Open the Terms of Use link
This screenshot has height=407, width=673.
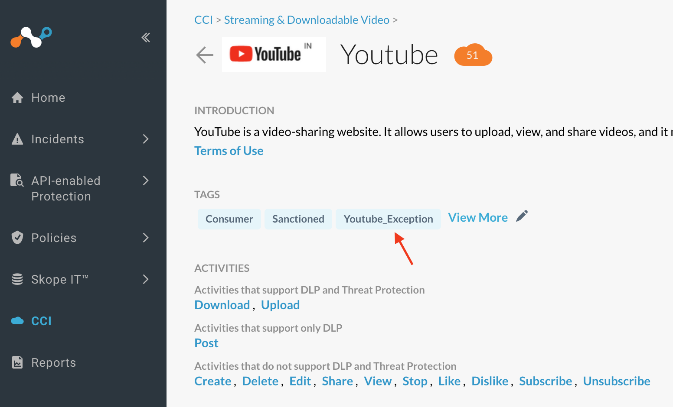click(x=229, y=151)
